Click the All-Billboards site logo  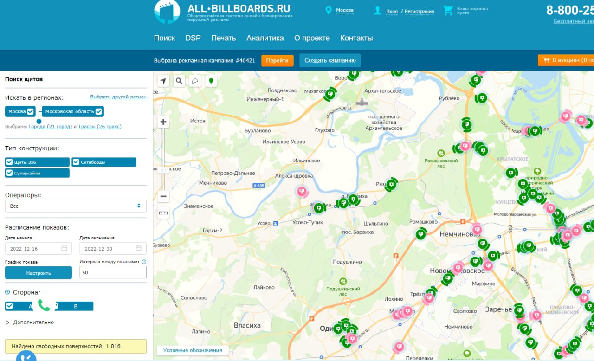pos(167,12)
